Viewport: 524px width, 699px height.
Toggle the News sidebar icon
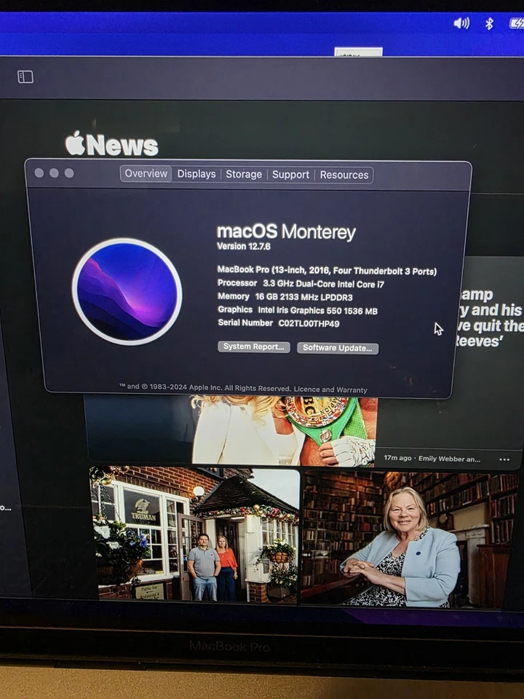click(x=25, y=76)
